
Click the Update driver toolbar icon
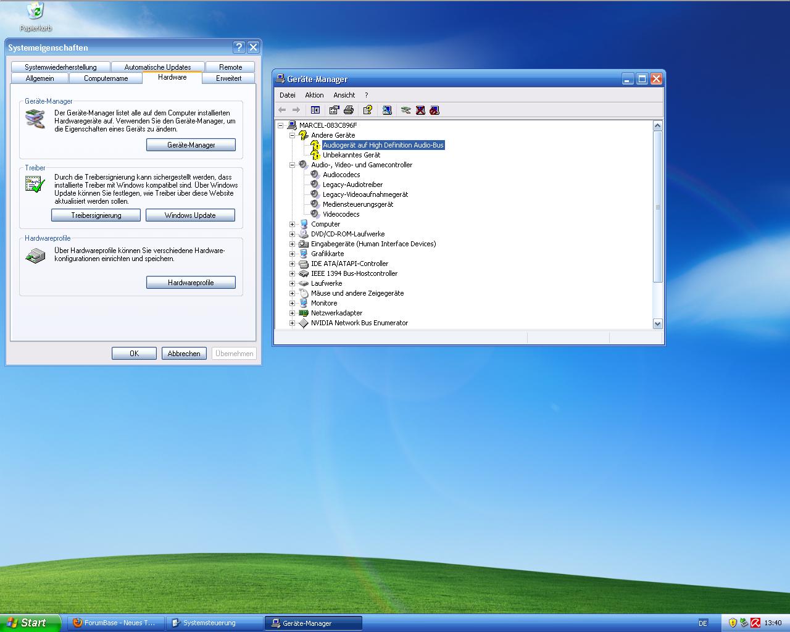point(405,110)
